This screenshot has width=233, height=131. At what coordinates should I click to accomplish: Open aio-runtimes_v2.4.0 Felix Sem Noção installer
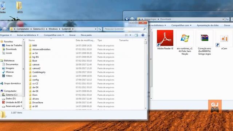coord(185,42)
